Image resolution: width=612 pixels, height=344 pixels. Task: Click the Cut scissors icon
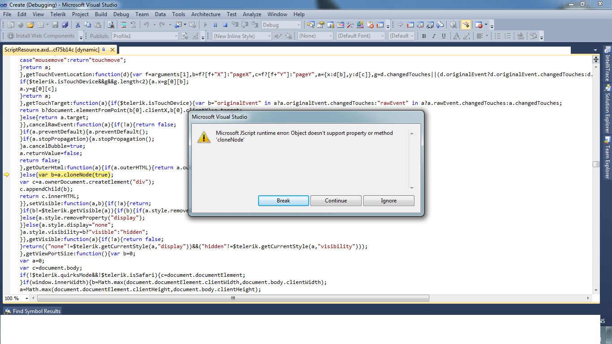(78, 25)
